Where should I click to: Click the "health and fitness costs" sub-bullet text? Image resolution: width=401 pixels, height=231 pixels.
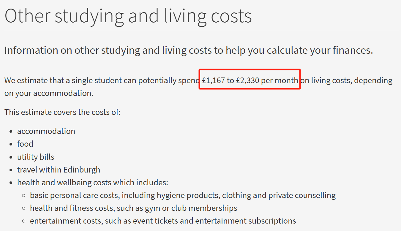click(71, 208)
